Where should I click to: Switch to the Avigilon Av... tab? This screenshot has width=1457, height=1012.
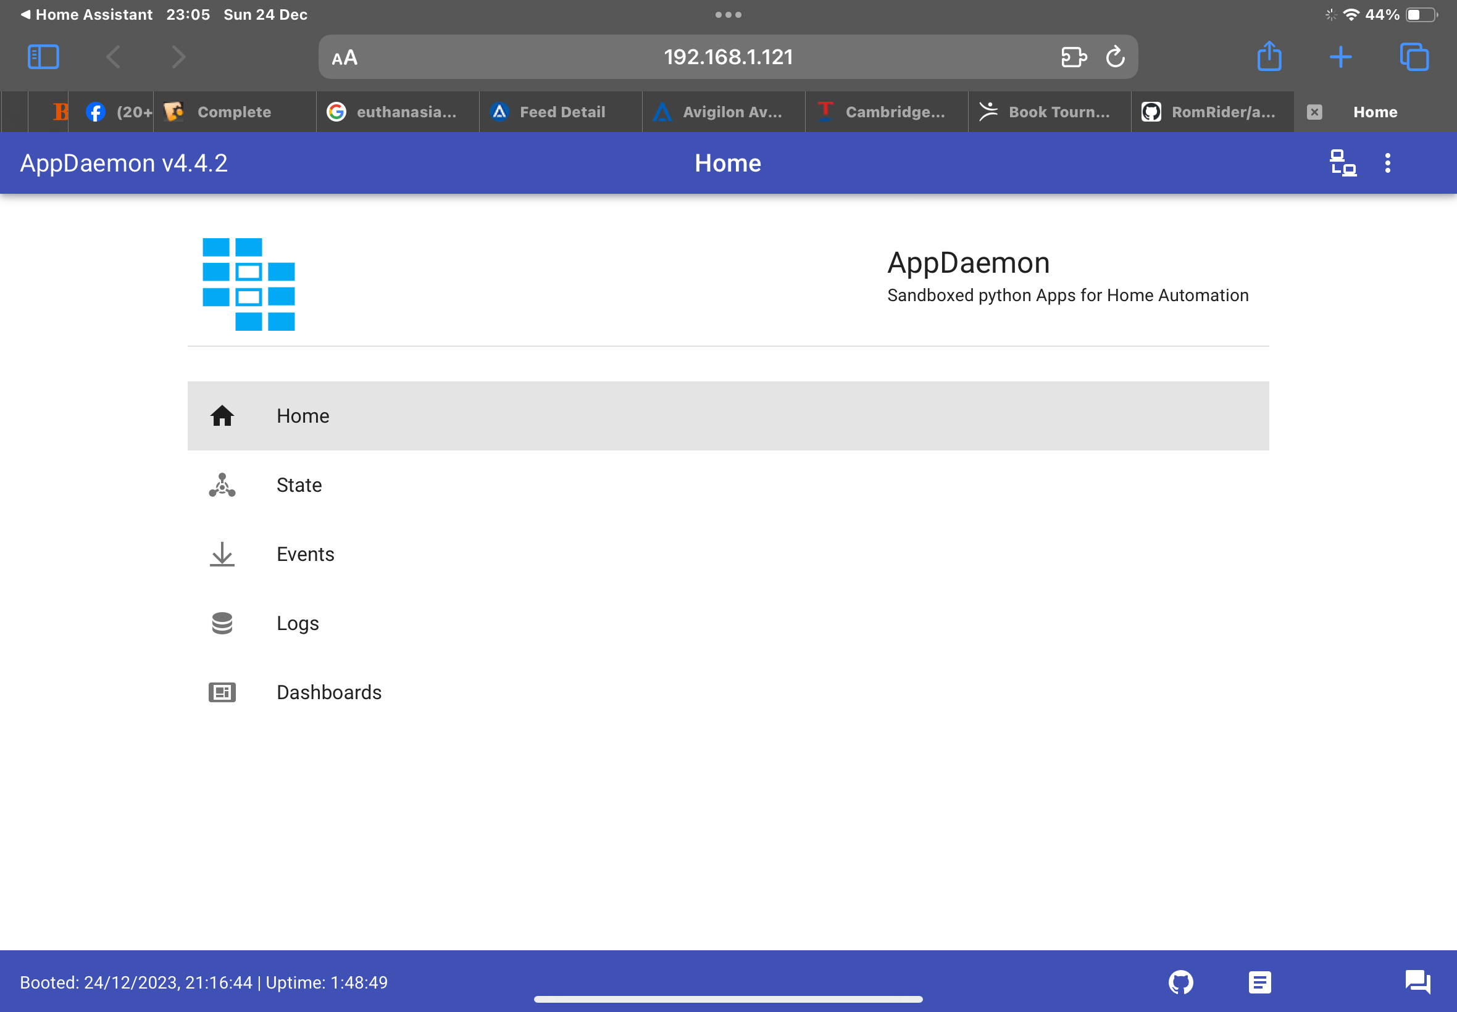coord(724,112)
